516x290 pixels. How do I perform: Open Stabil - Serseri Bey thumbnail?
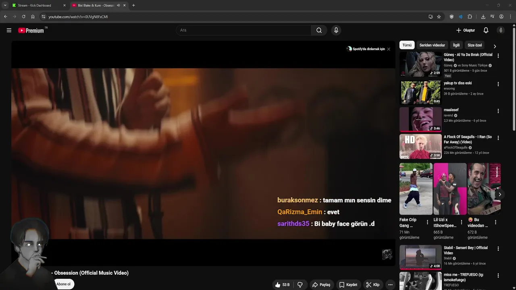point(420,257)
